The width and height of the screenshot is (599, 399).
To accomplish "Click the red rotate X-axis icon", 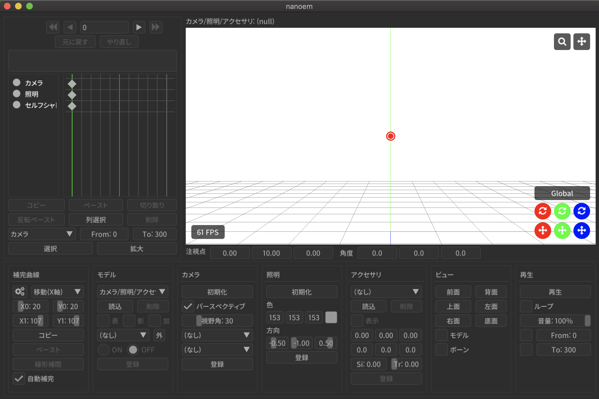I will point(543,211).
